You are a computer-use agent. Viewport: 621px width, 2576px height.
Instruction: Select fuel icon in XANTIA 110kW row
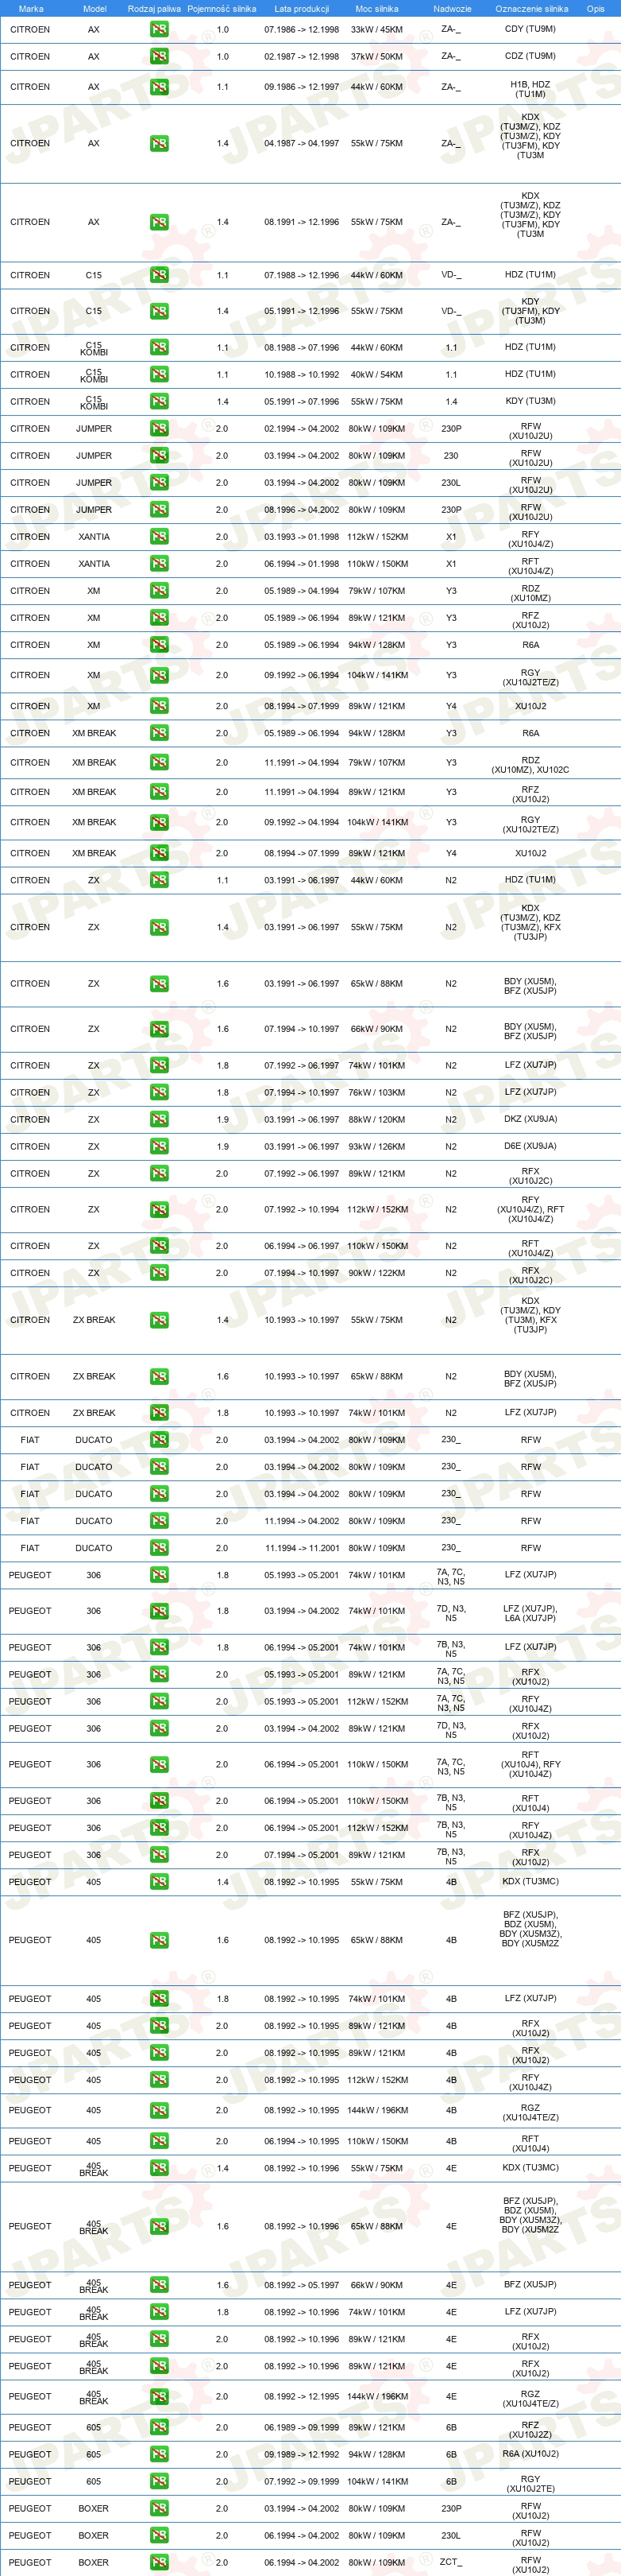[159, 564]
